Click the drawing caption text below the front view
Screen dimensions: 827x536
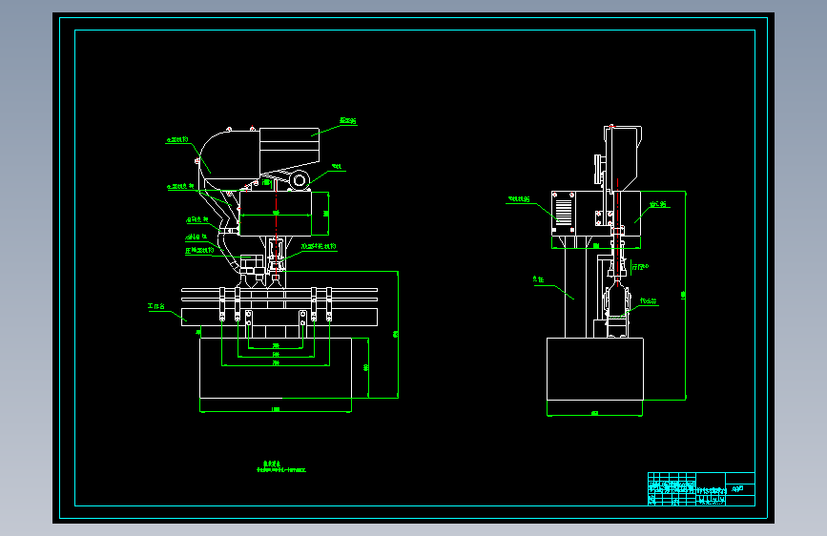(x=281, y=466)
